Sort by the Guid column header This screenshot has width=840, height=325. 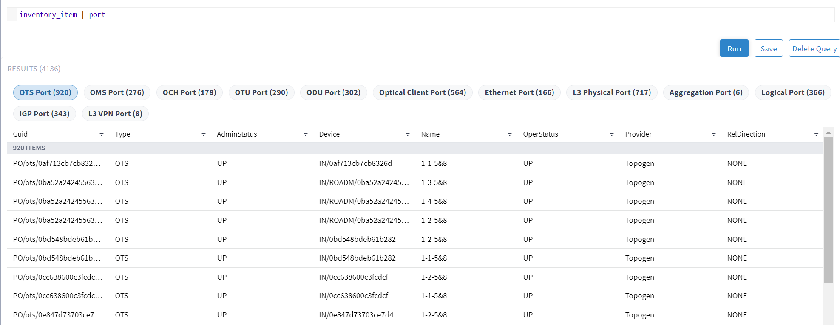20,134
